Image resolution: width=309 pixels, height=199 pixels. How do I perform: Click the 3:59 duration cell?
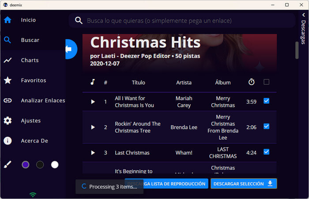[x=251, y=101]
